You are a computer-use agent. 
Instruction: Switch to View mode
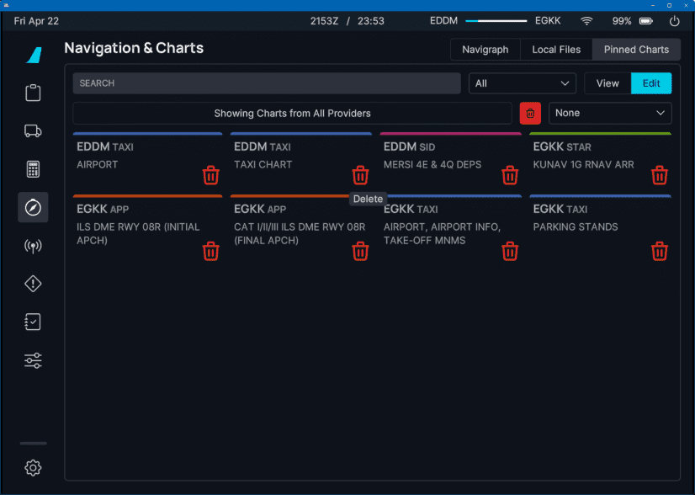click(x=607, y=83)
